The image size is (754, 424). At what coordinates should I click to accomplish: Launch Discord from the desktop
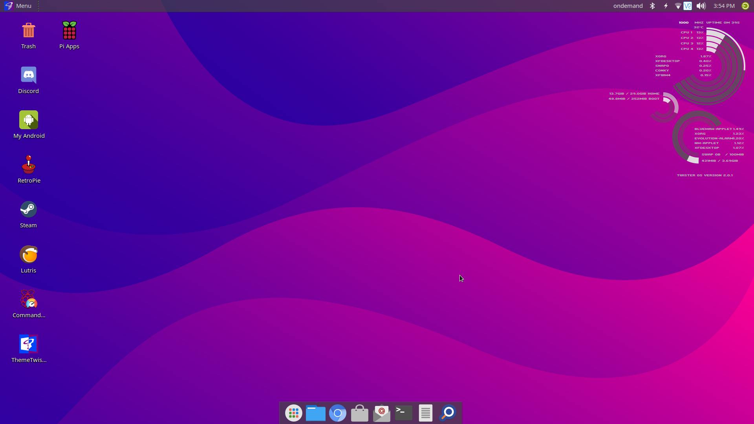(28, 75)
